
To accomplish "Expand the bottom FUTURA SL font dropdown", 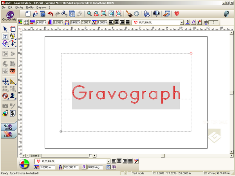I will click(108, 161).
